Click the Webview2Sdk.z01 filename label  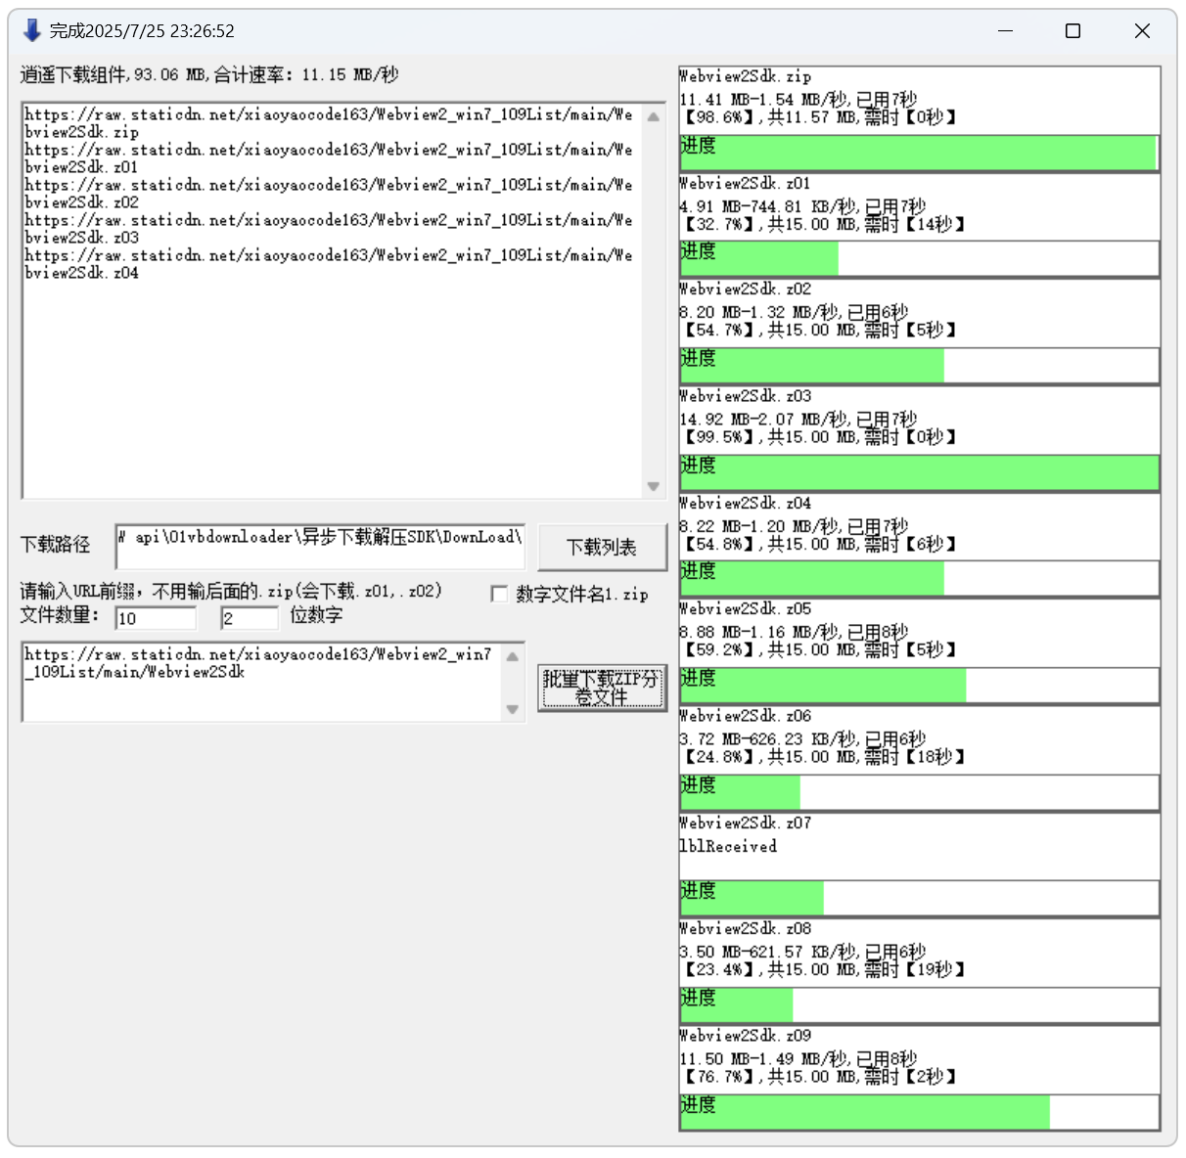point(746,183)
